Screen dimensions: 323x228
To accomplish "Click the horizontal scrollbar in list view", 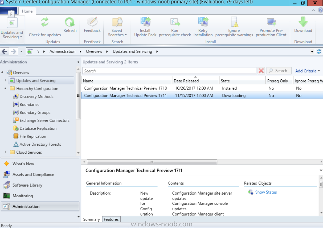I will pos(152,162).
